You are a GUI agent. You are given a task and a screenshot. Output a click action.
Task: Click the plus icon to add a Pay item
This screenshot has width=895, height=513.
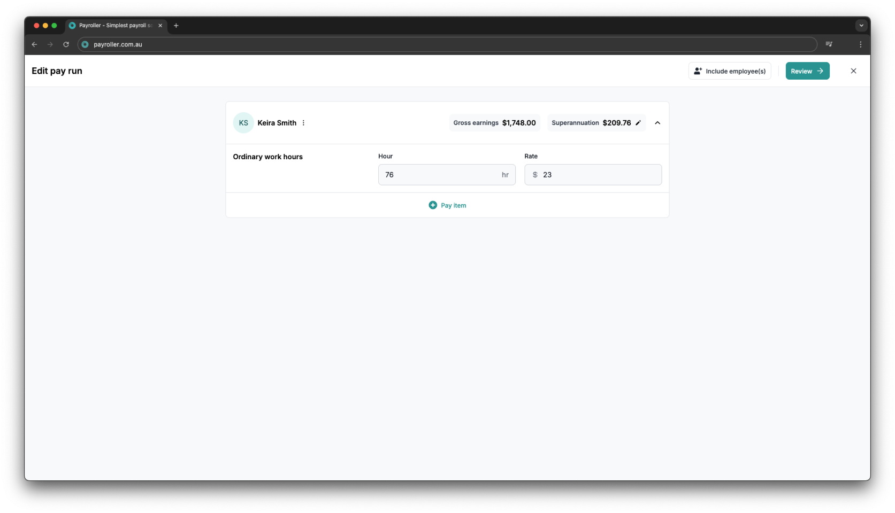pyautogui.click(x=433, y=205)
